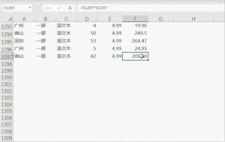The height and width of the screenshot is (142, 225).
Task: Click cell with total 19.96
Action: [135, 26]
